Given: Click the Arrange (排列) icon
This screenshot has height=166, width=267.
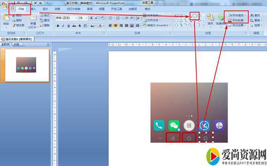Looking at the screenshot, I should click(210, 20).
